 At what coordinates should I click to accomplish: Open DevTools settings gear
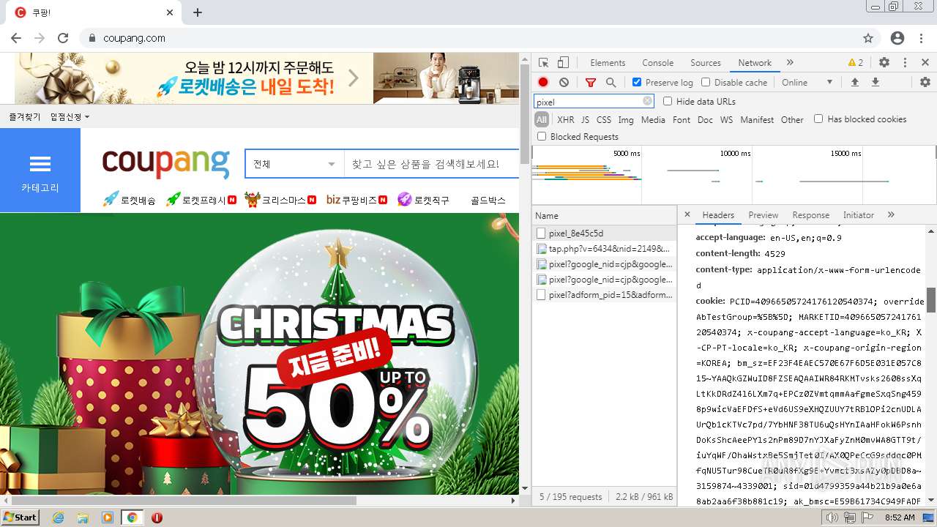884,63
